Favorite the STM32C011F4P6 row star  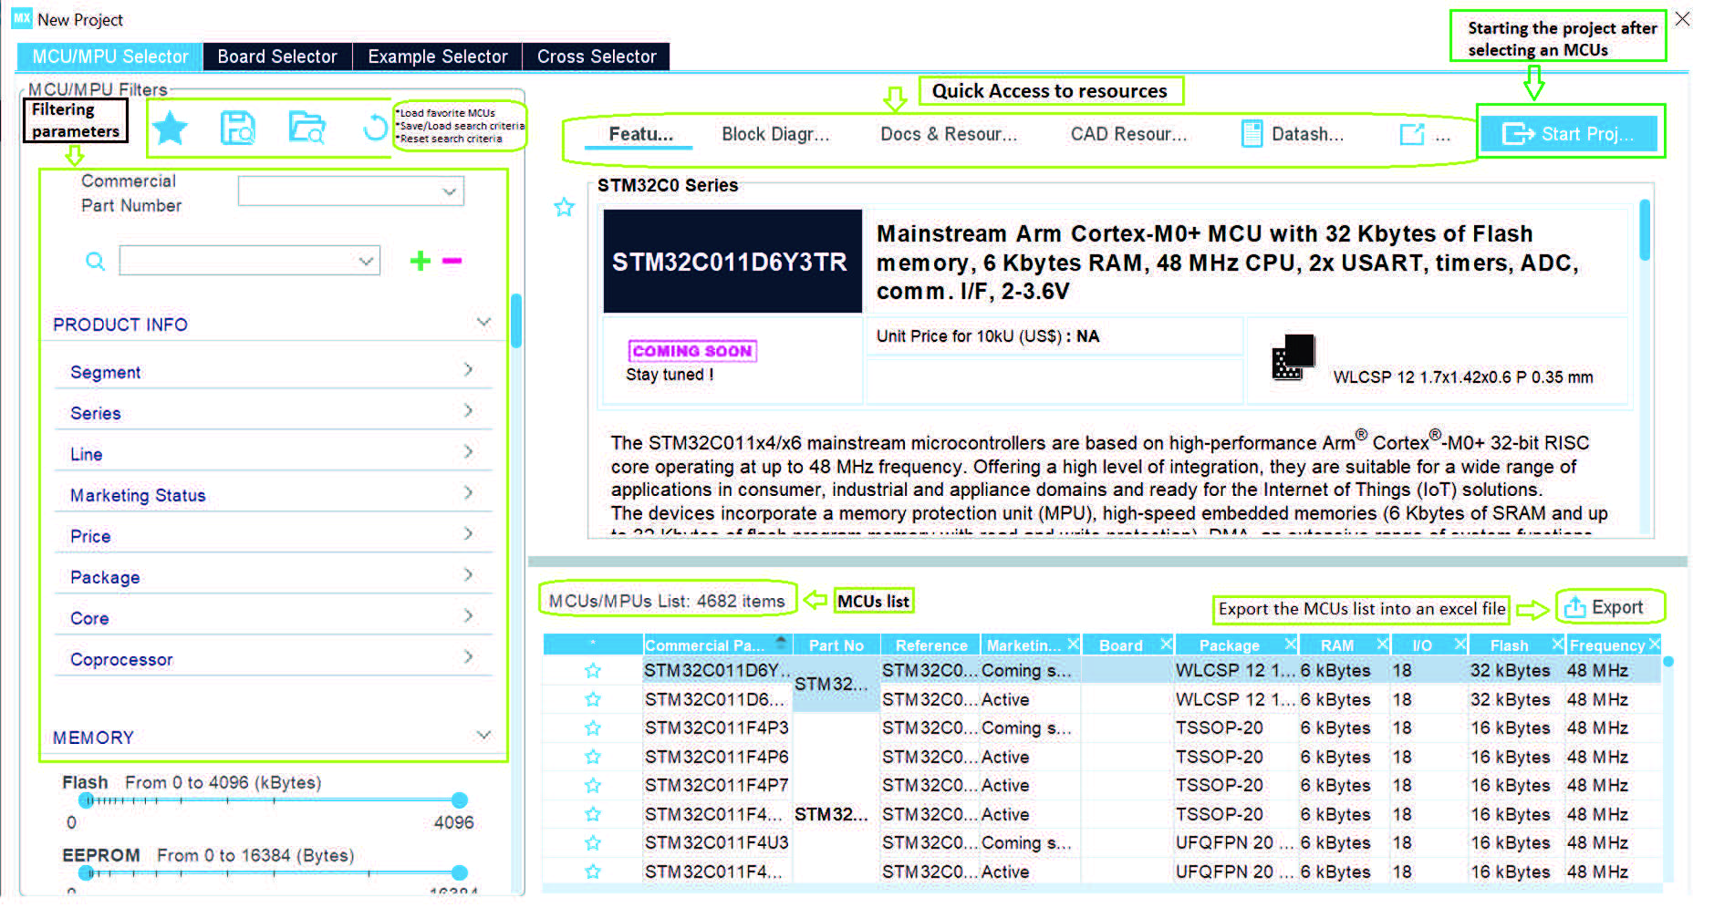tap(593, 757)
